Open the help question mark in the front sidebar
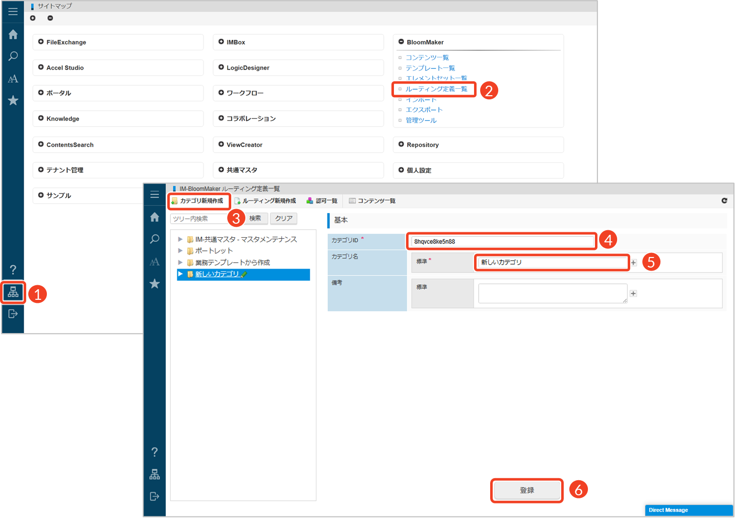The width and height of the screenshot is (735, 518). coord(155,452)
